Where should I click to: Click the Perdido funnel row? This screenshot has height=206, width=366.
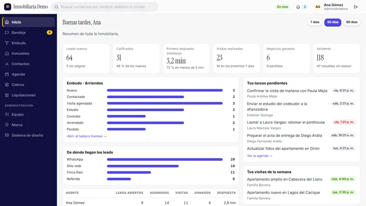pos(151,129)
